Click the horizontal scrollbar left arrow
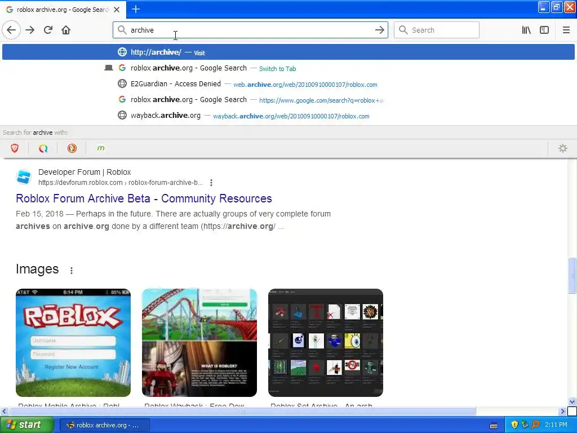The width and height of the screenshot is (577, 433). pyautogui.click(x=4, y=411)
